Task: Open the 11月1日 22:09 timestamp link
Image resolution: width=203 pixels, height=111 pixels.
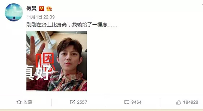Action: point(41,17)
